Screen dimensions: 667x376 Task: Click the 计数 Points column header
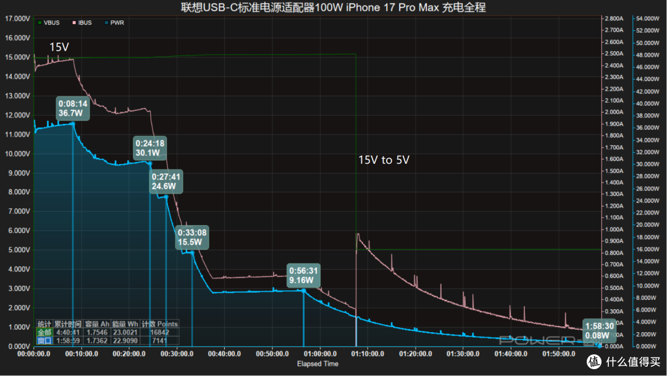[159, 324]
